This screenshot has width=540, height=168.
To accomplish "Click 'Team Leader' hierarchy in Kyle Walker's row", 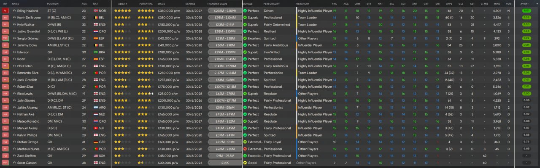I will pyautogui.click(x=308, y=25).
